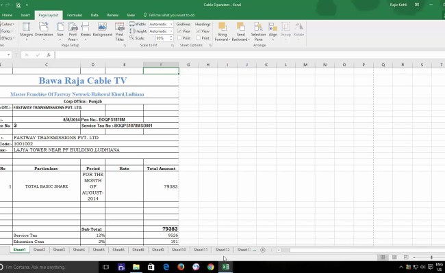Show more sheet tabs with ellipsis

click(254, 250)
